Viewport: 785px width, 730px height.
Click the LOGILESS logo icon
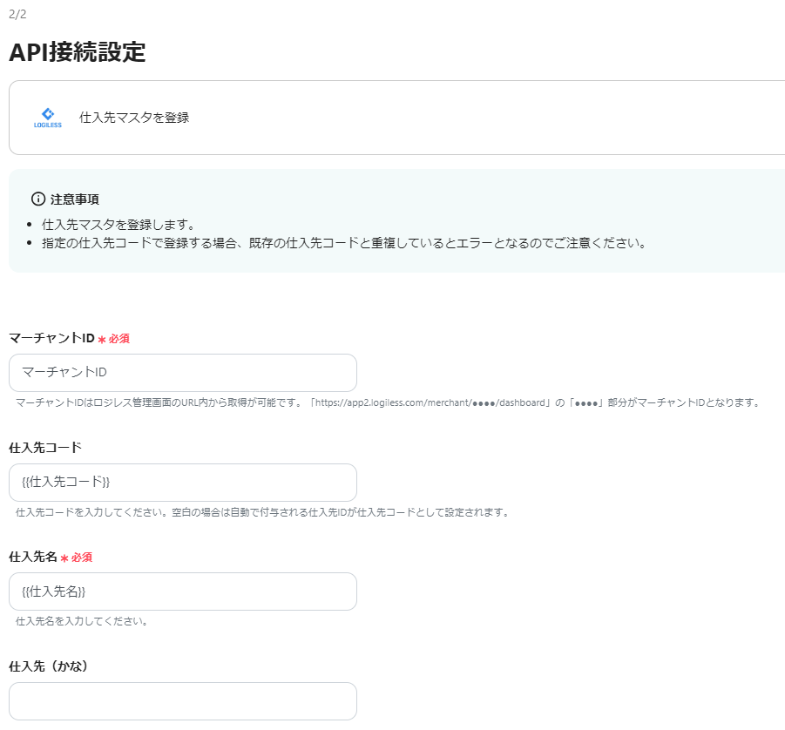(48, 117)
